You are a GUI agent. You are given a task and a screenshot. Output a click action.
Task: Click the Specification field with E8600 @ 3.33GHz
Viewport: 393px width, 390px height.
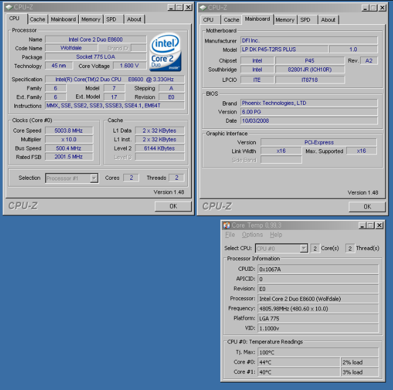(115, 79)
